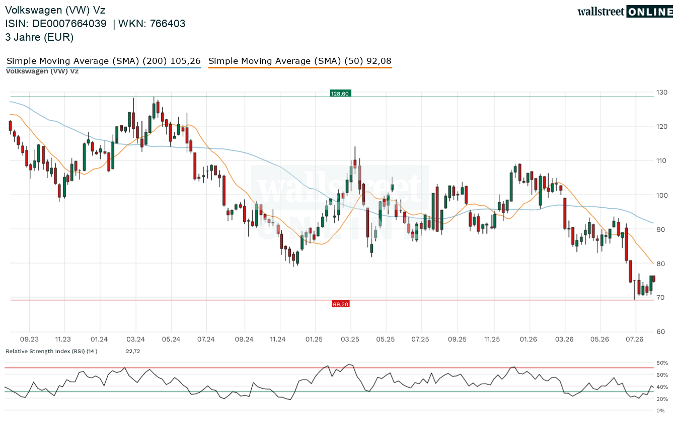Click the 128,60 high price marker
This screenshot has width=679, height=424.
pos(340,93)
